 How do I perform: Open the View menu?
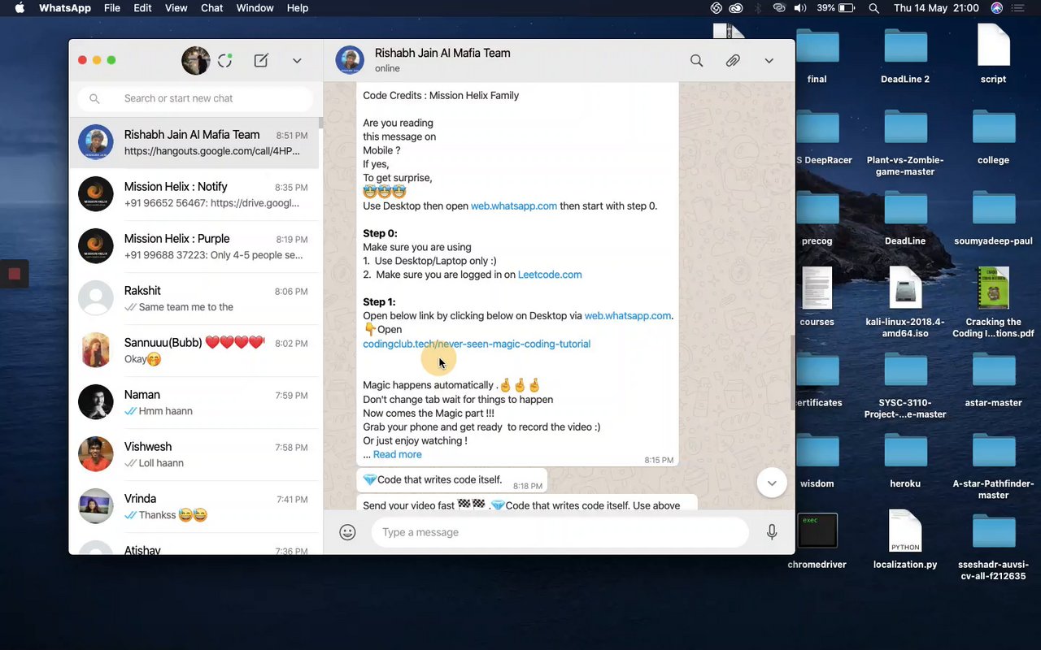pos(176,8)
